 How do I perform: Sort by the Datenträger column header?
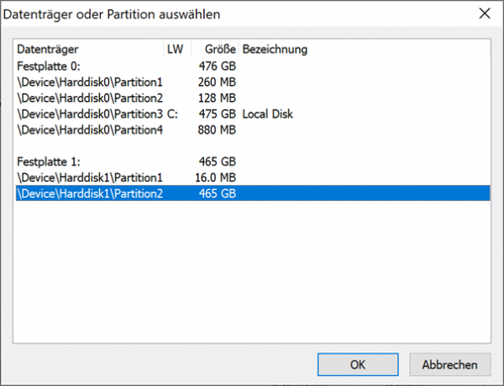pos(89,50)
